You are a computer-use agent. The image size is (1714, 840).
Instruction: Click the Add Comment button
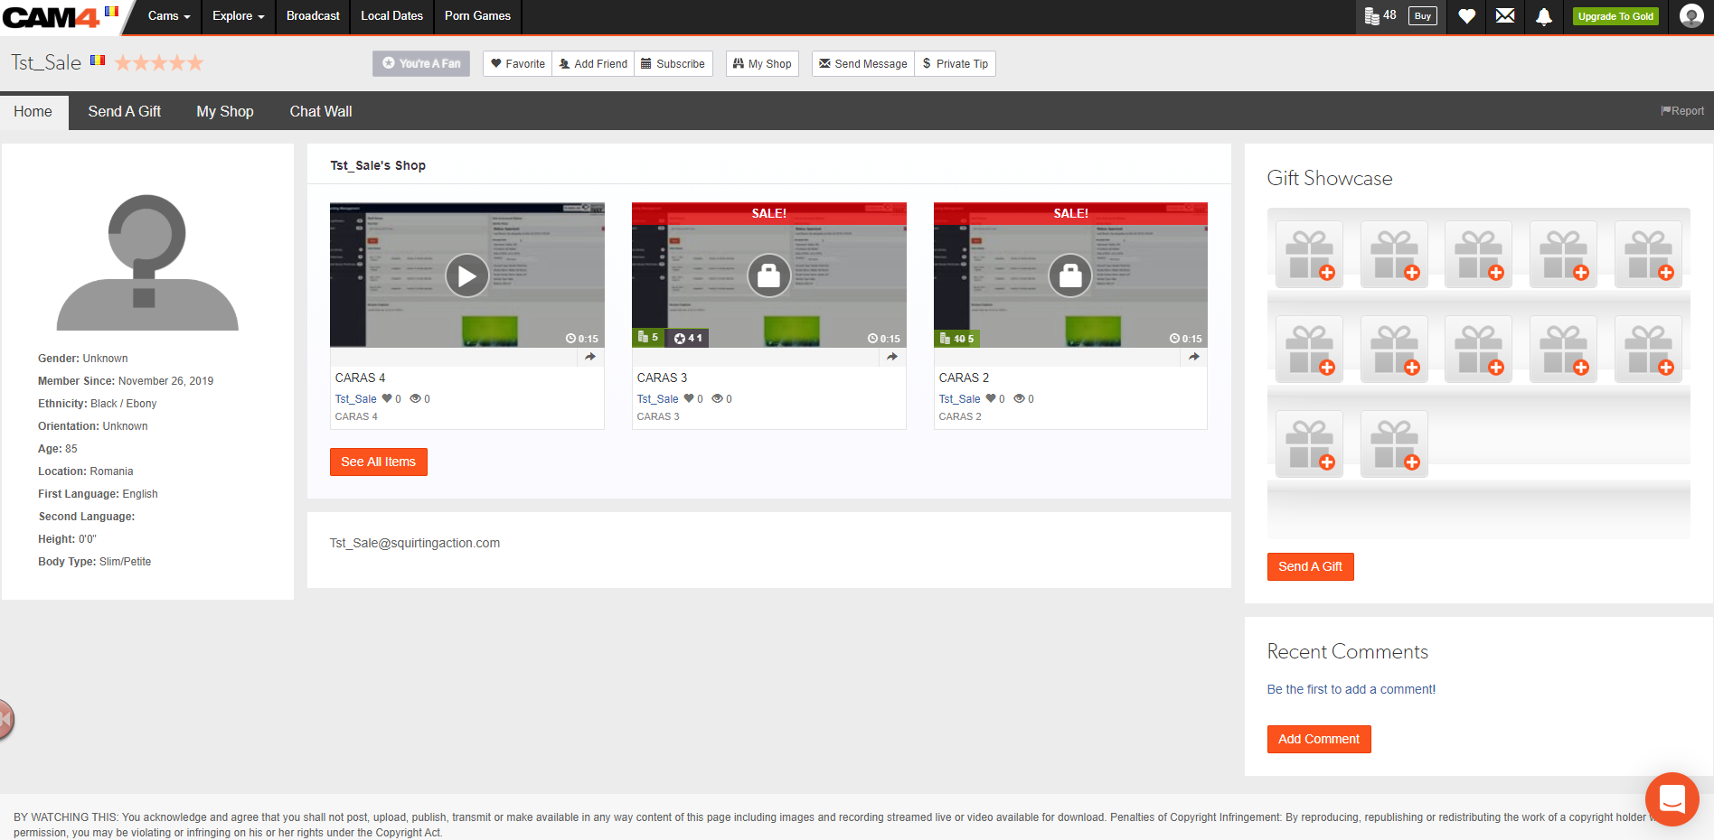point(1318,739)
